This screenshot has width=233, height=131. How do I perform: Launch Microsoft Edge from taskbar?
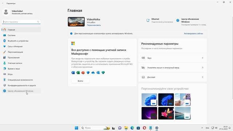point(132,128)
